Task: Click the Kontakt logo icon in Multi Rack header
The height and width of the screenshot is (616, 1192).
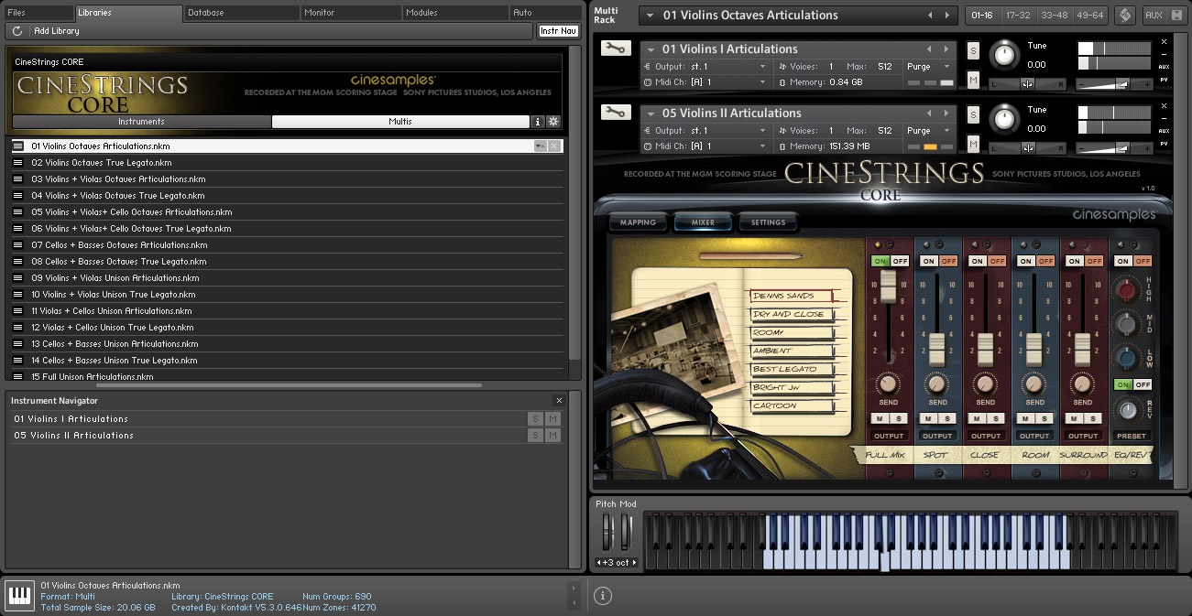Action: pyautogui.click(x=1125, y=16)
